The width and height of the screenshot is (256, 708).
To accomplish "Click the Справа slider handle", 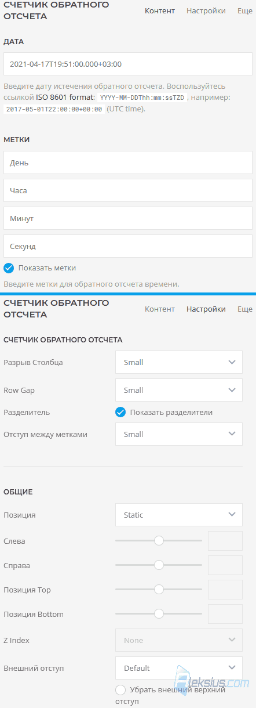I will point(159,565).
